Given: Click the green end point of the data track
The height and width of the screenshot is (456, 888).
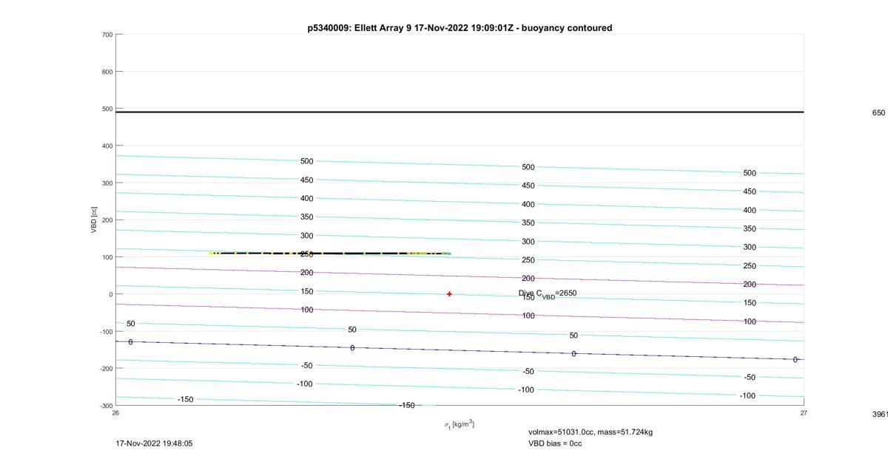Looking at the screenshot, I should click(x=448, y=254).
